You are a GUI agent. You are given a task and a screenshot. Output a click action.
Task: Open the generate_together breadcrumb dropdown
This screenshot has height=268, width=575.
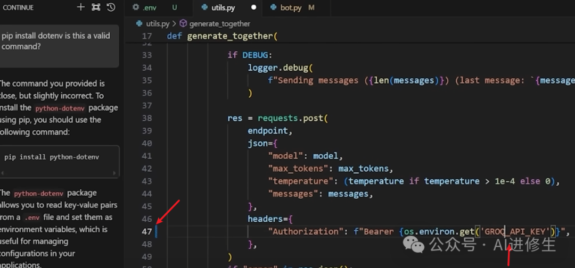(220, 23)
